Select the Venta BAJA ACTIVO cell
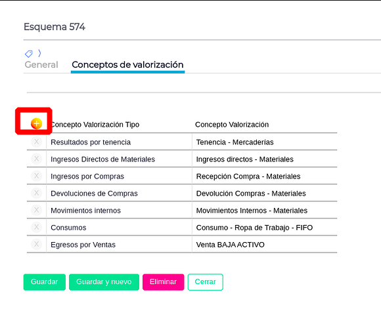381x328 pixels. pos(264,245)
